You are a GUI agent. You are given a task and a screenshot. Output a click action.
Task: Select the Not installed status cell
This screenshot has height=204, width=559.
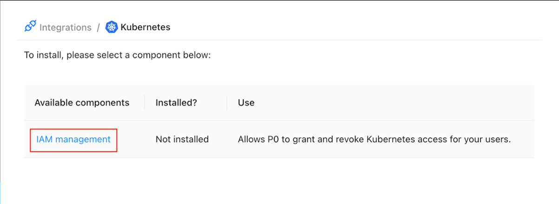tap(182, 139)
